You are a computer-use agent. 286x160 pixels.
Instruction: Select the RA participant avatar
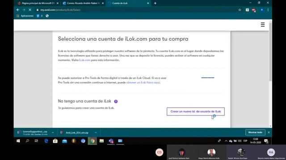coord(271,152)
